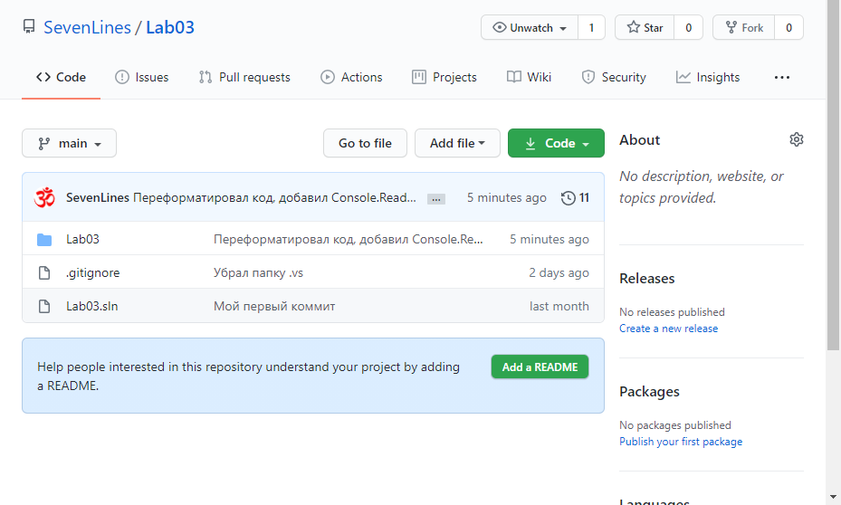The width and height of the screenshot is (841, 505).
Task: Open latest commit message in the commit bar
Action: click(274, 197)
